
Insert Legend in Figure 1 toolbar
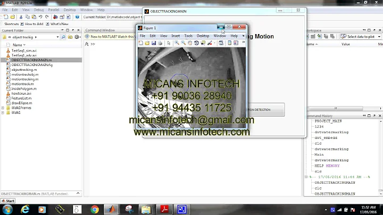(x=236, y=43)
